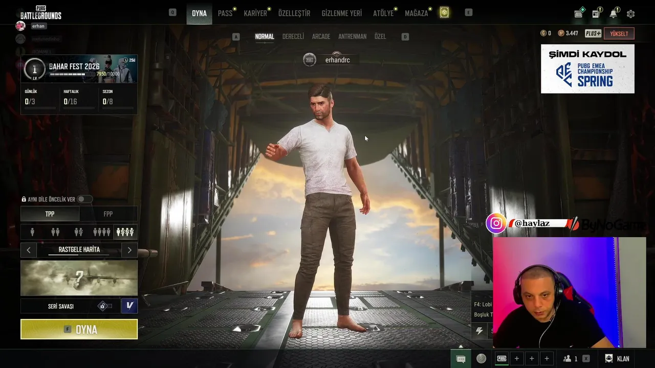Click the yellow OYNA play button
The image size is (655, 368).
click(x=79, y=329)
